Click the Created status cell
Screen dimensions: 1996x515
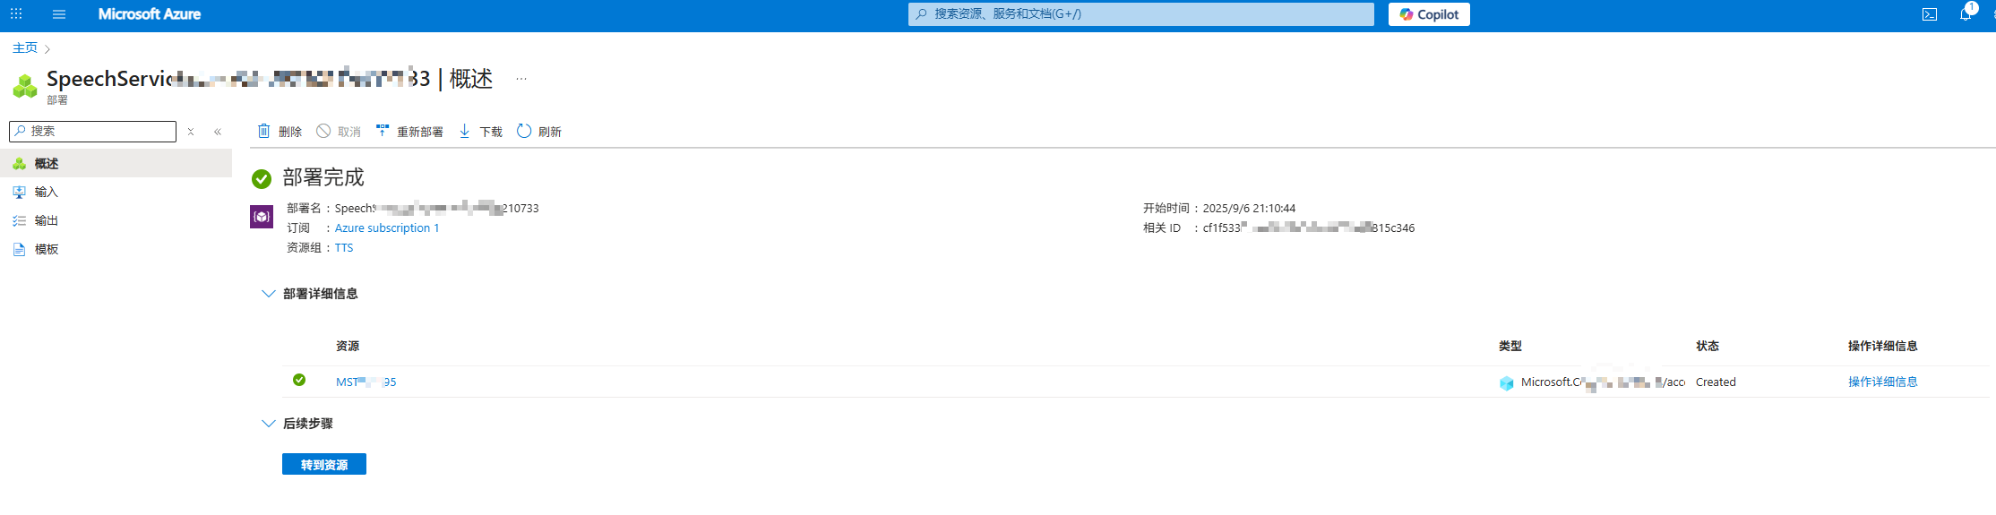[1716, 382]
